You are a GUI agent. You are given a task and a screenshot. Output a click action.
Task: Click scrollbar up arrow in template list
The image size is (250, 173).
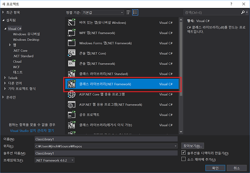(181, 20)
